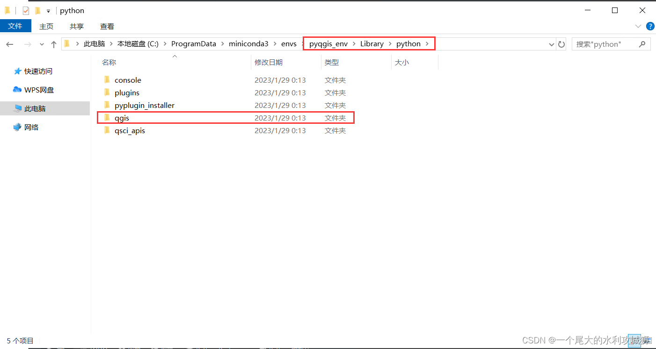Select the qgis folder name
Viewport: 656px width, 349px height.
click(x=122, y=118)
